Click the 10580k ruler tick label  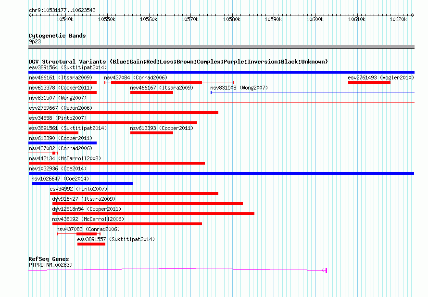pos(232,19)
